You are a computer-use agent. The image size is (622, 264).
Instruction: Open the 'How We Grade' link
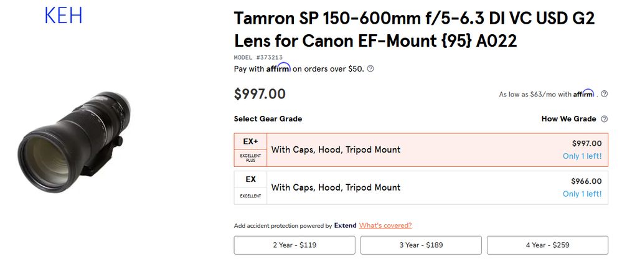point(568,119)
